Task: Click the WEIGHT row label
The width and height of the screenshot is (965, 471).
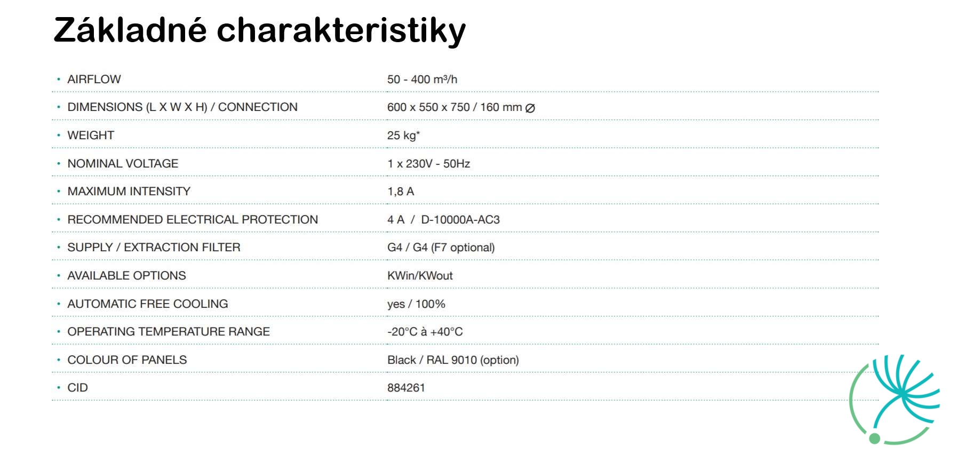Action: pos(91,135)
